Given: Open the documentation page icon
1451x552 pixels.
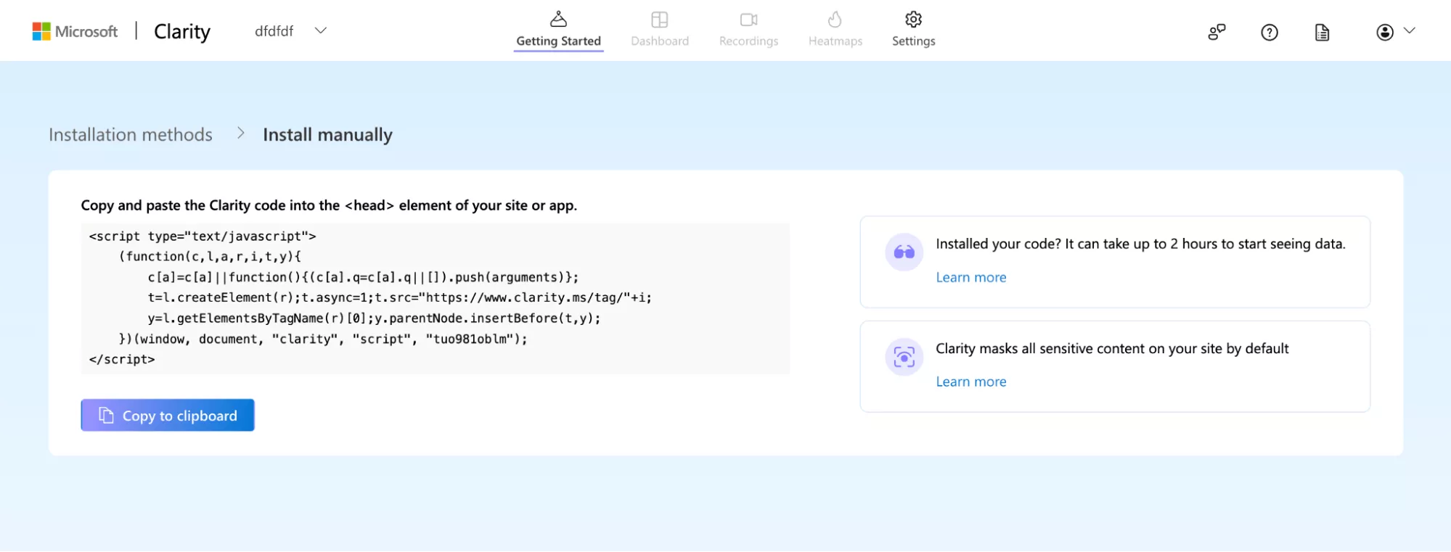Looking at the screenshot, I should tap(1322, 32).
